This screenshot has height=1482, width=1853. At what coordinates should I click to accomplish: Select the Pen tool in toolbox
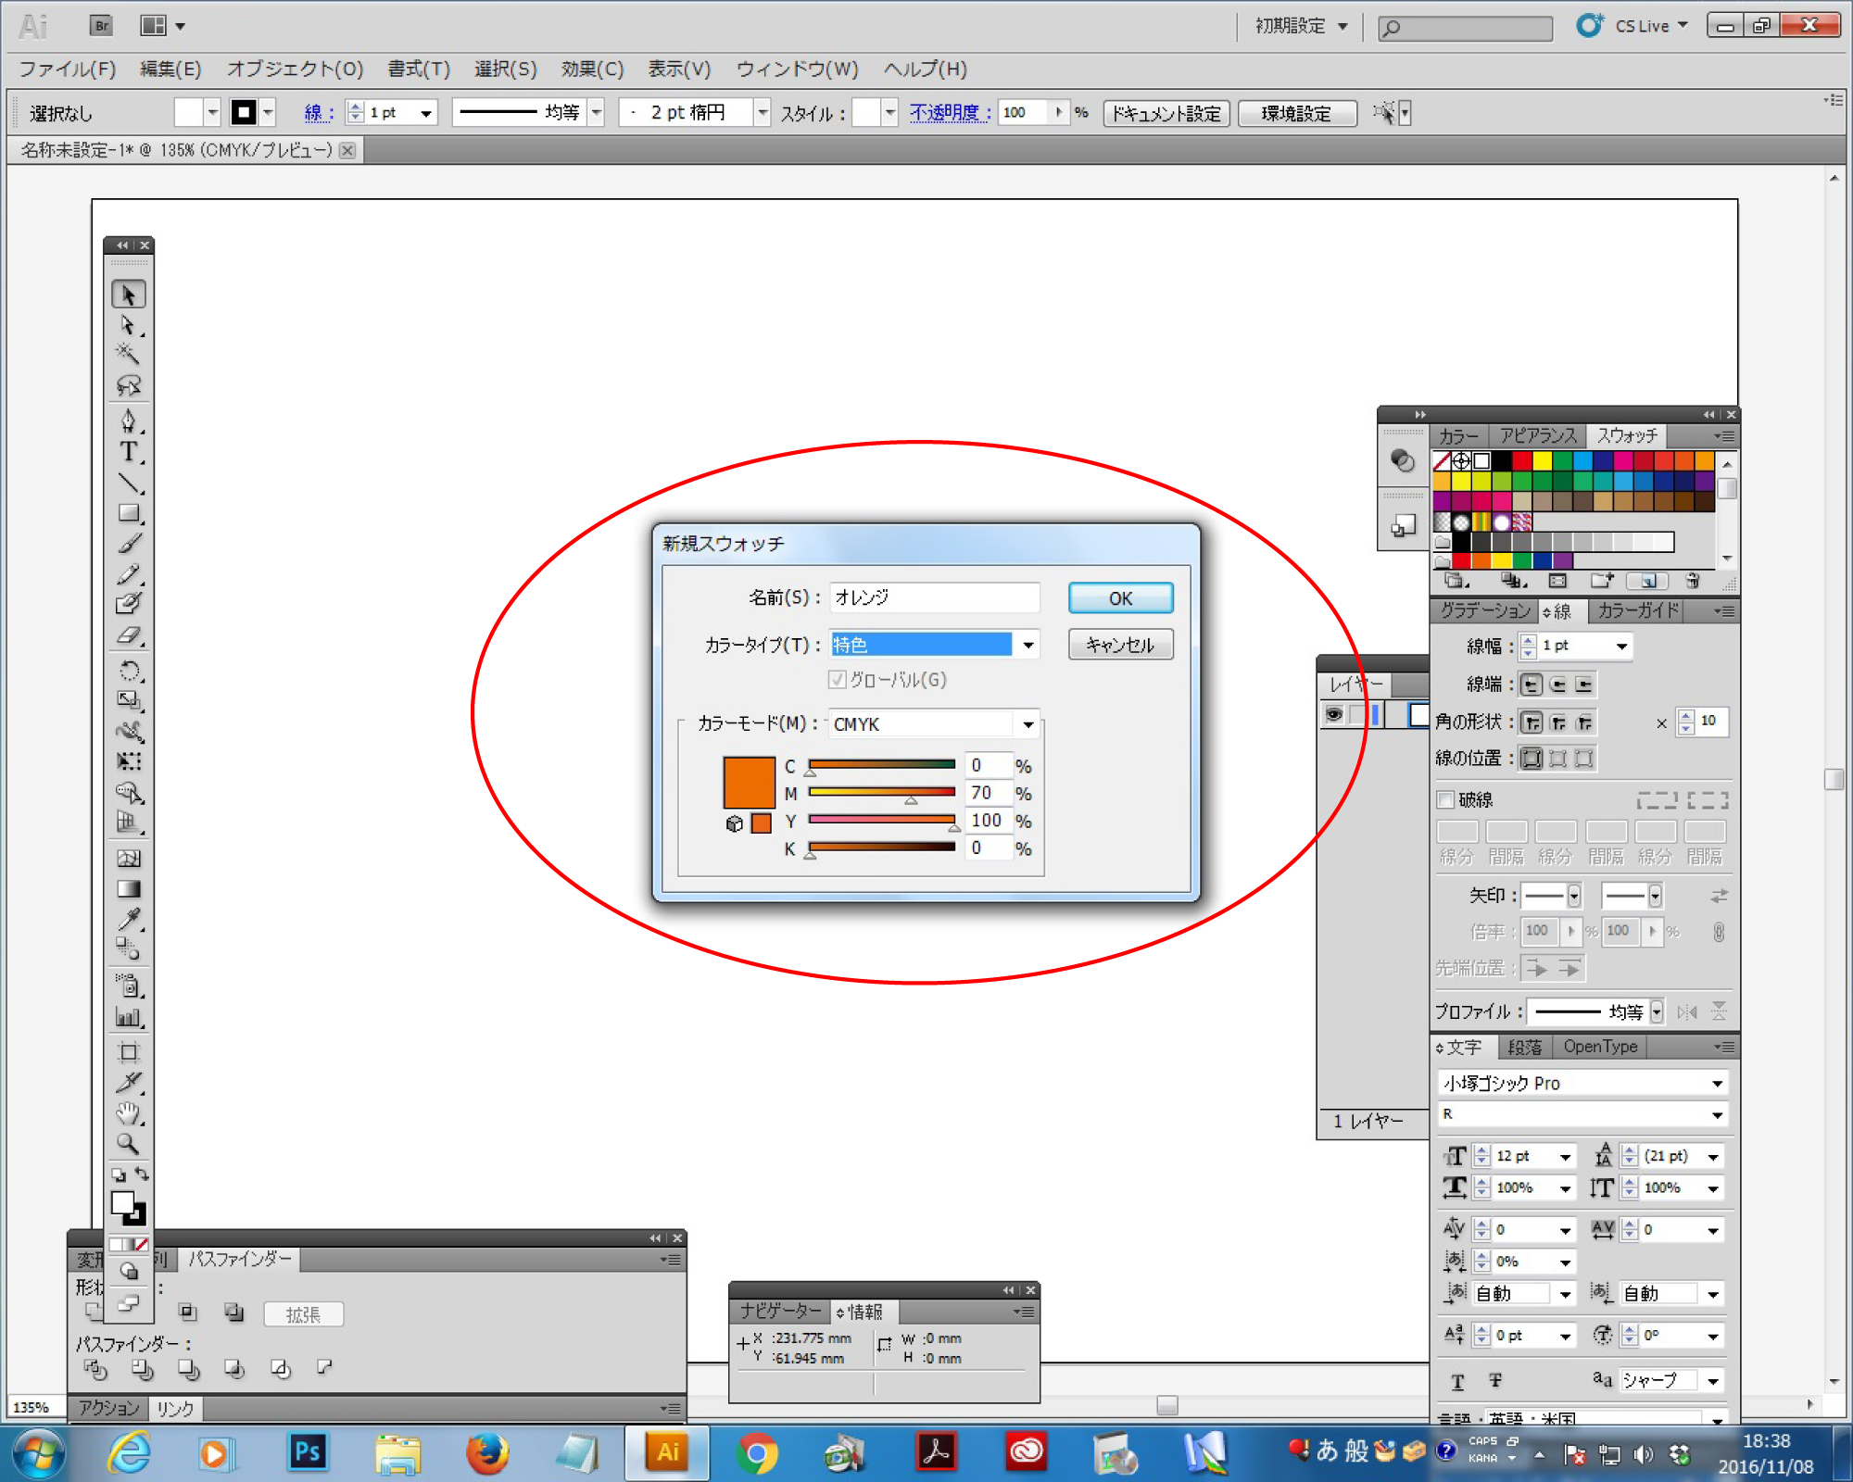tap(128, 422)
